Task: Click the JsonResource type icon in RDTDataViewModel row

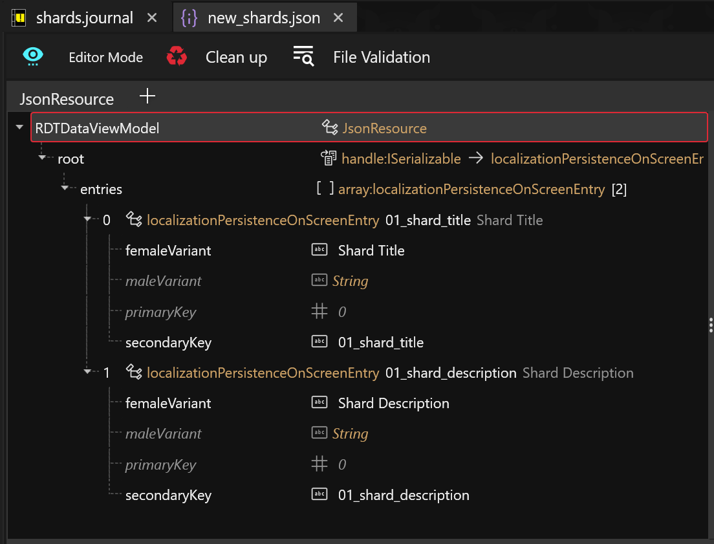Action: 330,128
